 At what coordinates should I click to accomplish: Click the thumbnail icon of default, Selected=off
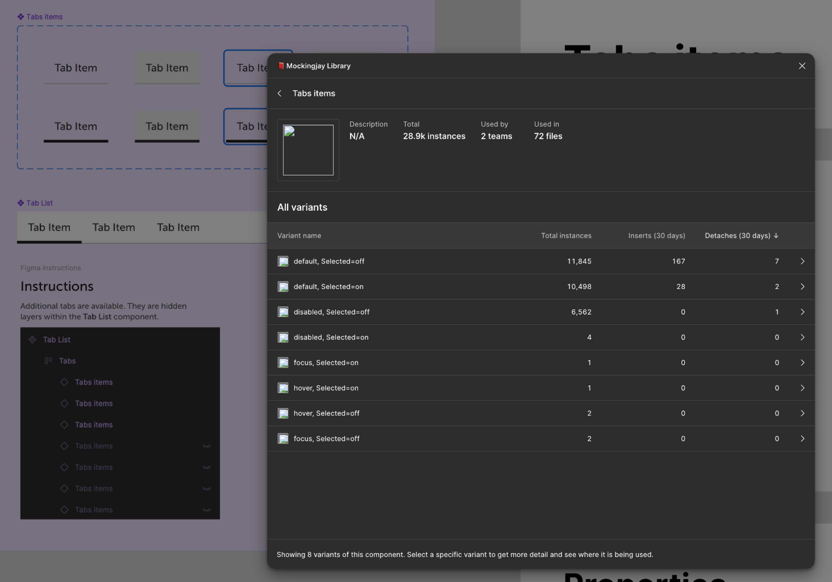[283, 261]
